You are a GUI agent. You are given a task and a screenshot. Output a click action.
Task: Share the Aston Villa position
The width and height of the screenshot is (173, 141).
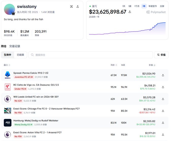[163, 135]
